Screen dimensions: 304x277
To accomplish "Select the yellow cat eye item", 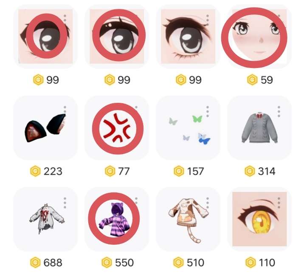I will [259, 219].
